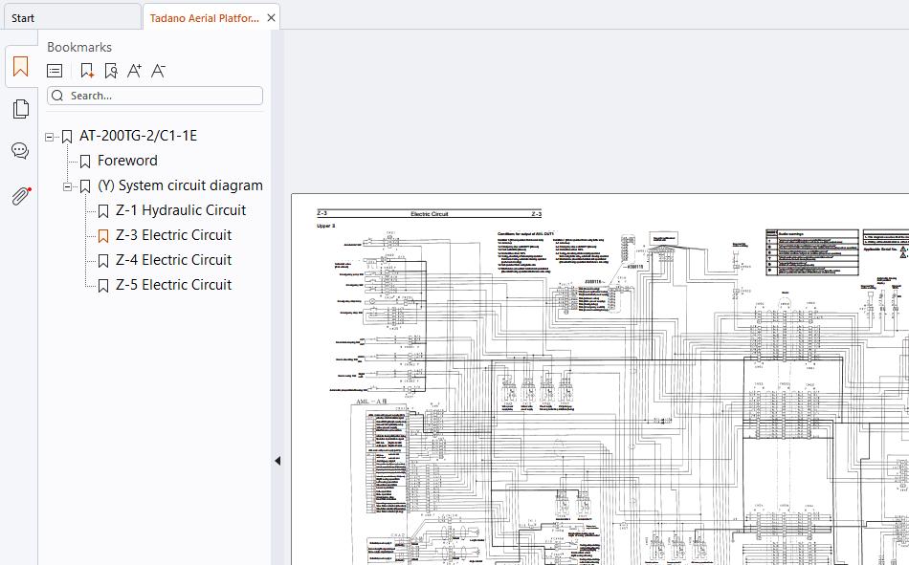Decrease bookmark font size with A-
This screenshot has width=909, height=565.
coord(158,71)
